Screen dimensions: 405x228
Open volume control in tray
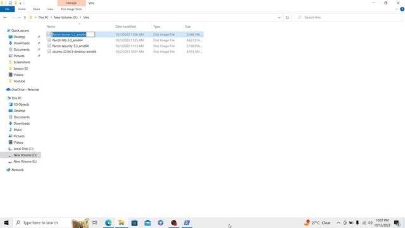coord(370,222)
